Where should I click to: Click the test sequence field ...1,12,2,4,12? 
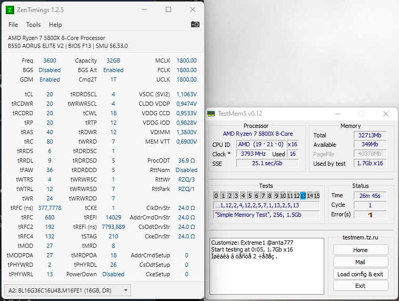point(266,205)
